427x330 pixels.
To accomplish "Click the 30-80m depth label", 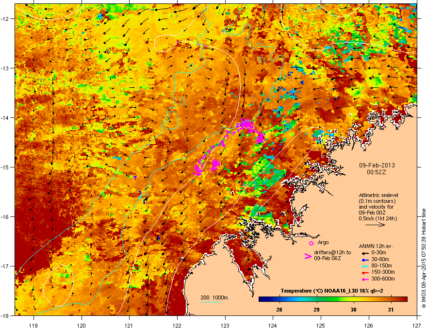I will (x=380, y=259).
